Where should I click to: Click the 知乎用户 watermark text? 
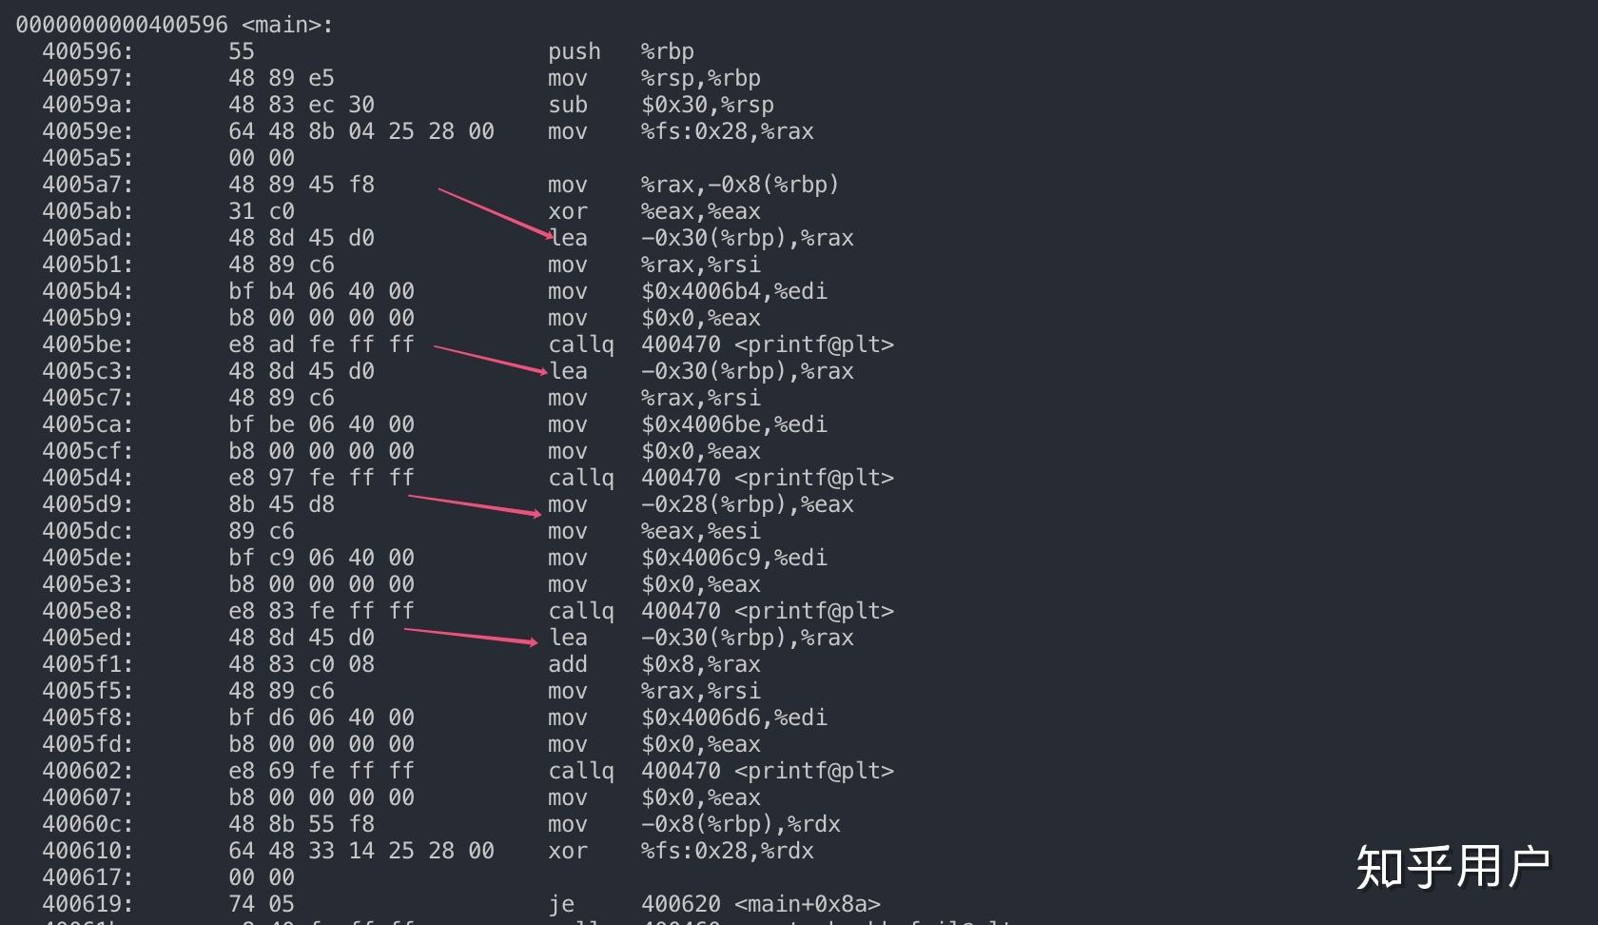pyautogui.click(x=1453, y=867)
